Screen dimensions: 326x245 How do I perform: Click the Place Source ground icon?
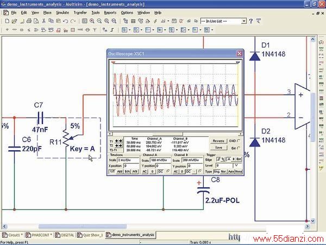pyautogui.click(x=7, y=30)
